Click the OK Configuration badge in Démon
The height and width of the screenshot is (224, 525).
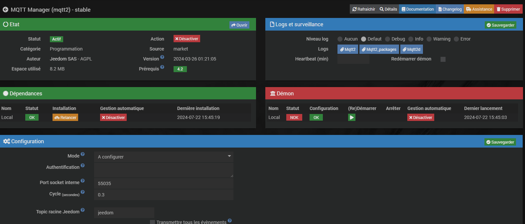(x=316, y=117)
